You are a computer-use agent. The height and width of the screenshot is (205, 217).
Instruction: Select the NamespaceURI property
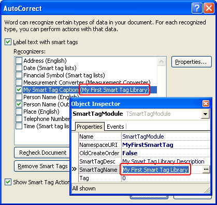[100, 145]
